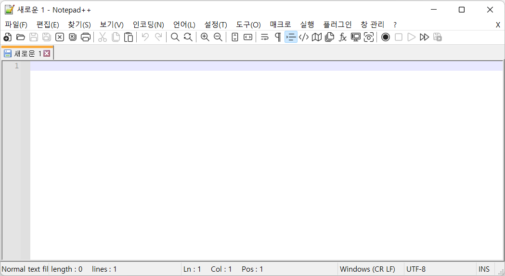Open the 실행 menu
Screen dimensions: 505x276
coord(307,25)
